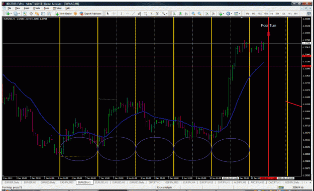Open the Strategy Tester icon

pos(49,14)
